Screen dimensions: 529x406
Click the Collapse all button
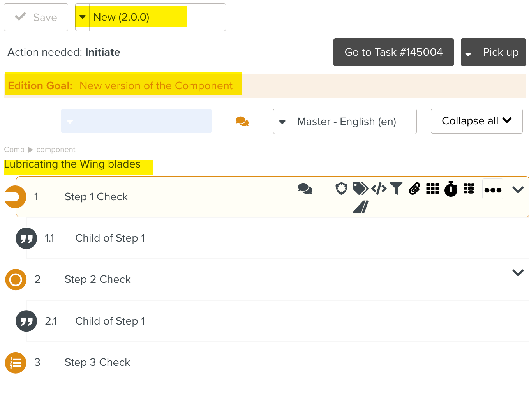point(476,121)
